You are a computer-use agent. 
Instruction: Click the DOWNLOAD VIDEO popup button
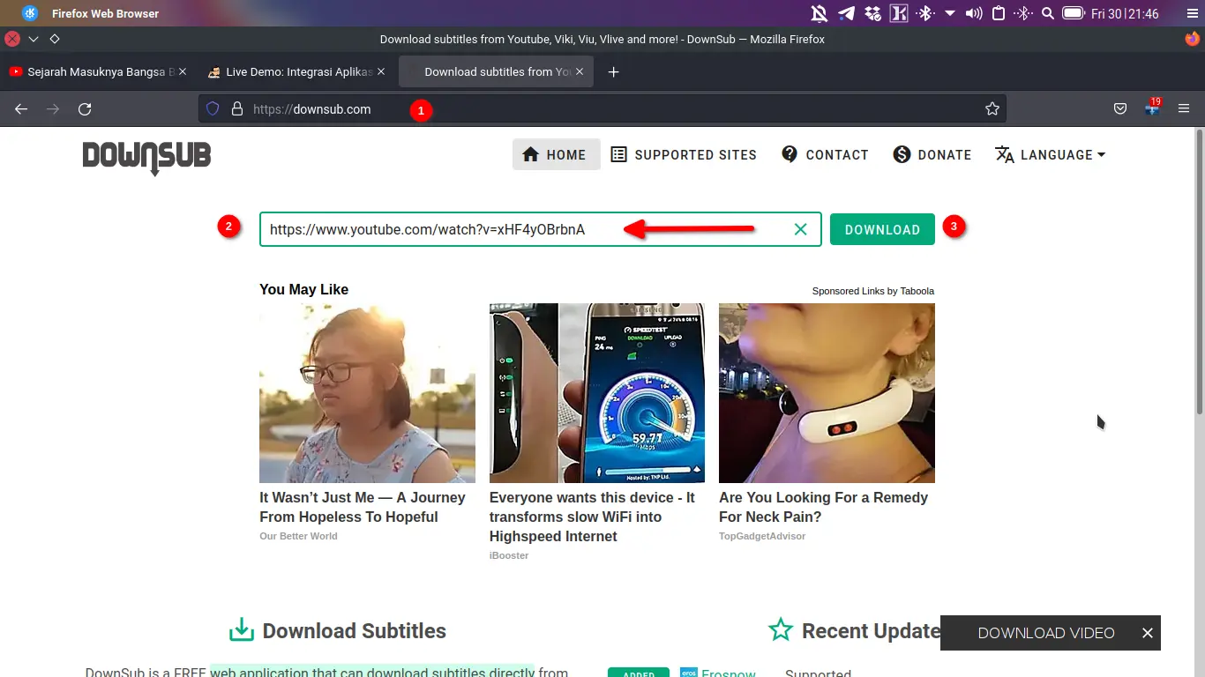point(1046,633)
